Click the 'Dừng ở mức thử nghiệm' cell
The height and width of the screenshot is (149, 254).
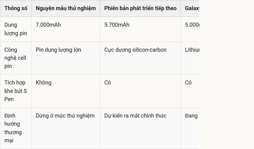(x=65, y=116)
